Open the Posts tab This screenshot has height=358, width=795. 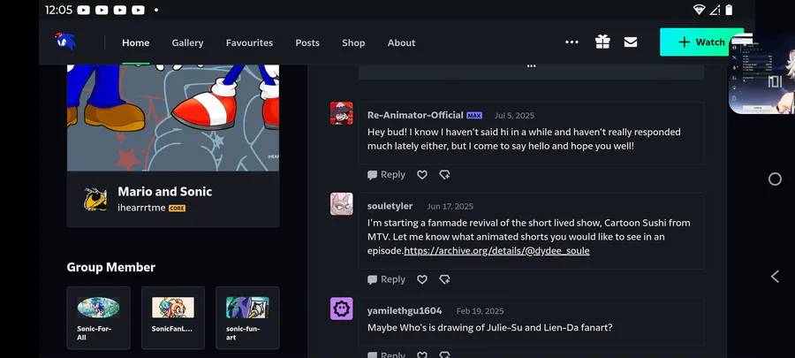pos(307,42)
